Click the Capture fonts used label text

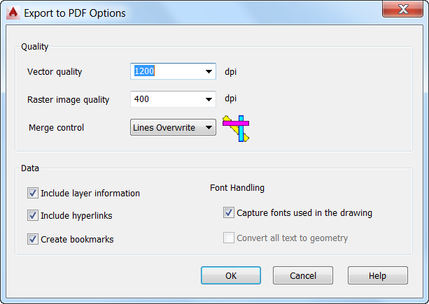(x=304, y=213)
